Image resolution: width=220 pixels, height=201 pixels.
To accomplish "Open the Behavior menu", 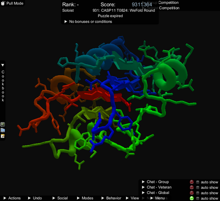I will pos(111,198).
